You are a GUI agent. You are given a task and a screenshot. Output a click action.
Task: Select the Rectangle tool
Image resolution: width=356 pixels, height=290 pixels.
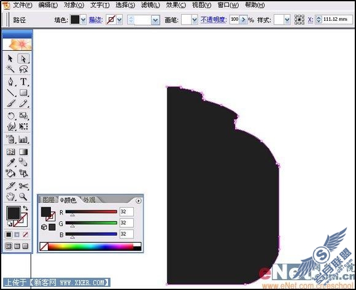23,93
